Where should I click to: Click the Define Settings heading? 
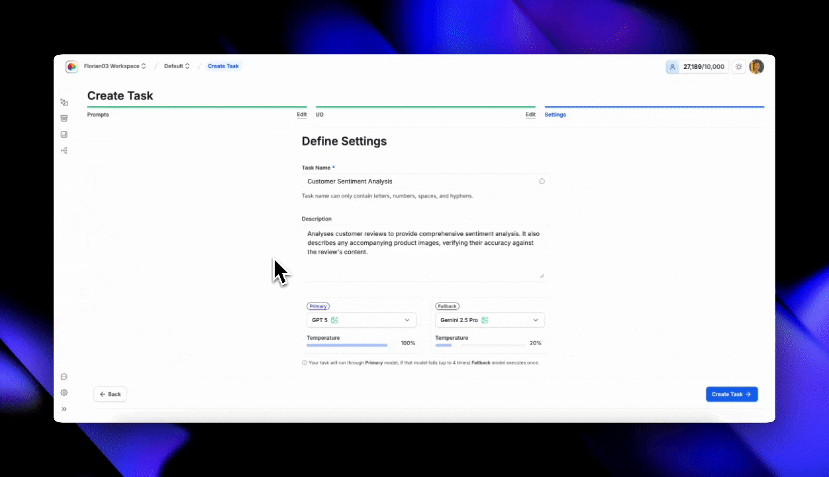344,141
